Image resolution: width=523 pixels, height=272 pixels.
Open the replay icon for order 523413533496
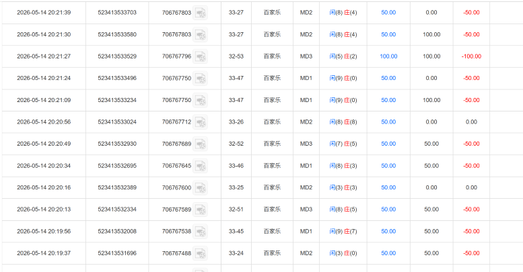[x=201, y=78]
